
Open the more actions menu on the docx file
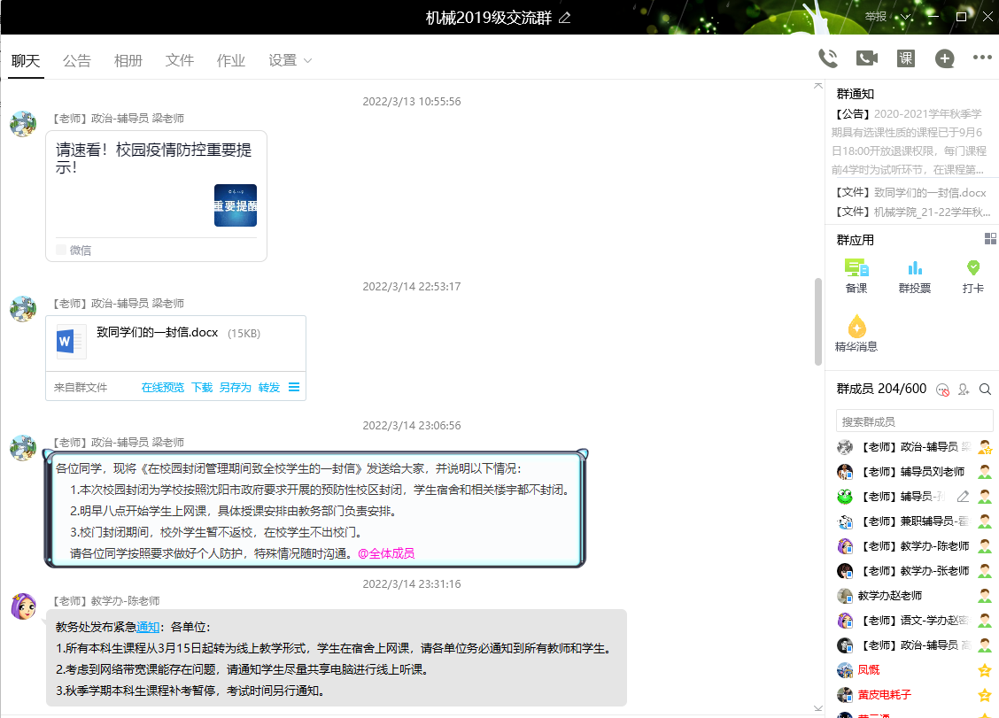294,387
